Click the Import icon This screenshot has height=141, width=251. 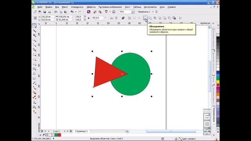click(95, 12)
